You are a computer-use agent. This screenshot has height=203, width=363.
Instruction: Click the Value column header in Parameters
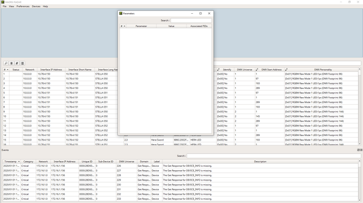coord(171,26)
